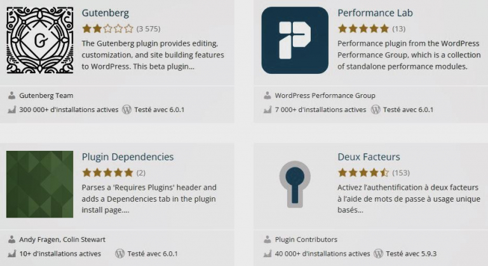Image resolution: width=488 pixels, height=266 pixels.
Task: Open the Deux Facteurs title link
Action: point(369,157)
